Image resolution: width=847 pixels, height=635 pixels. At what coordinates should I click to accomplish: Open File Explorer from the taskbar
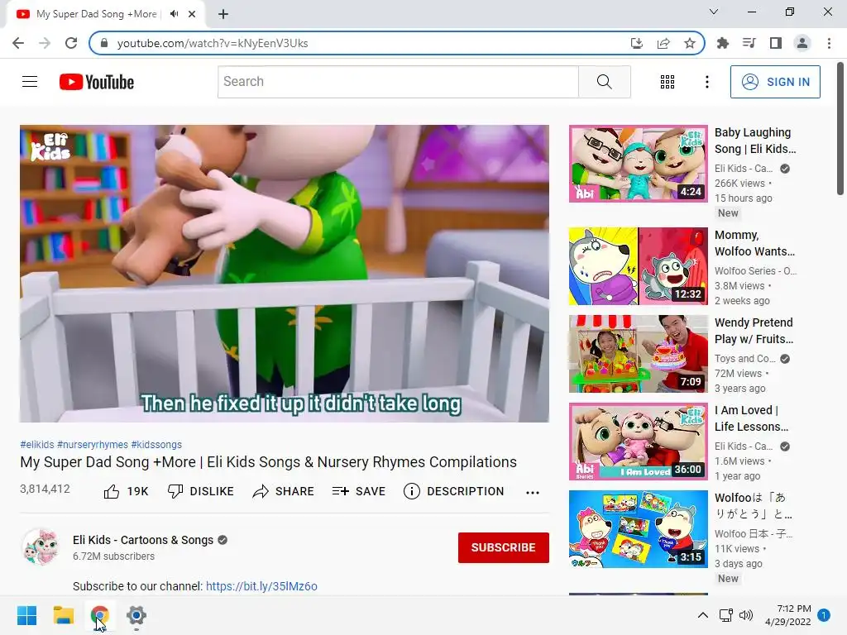[x=63, y=615]
